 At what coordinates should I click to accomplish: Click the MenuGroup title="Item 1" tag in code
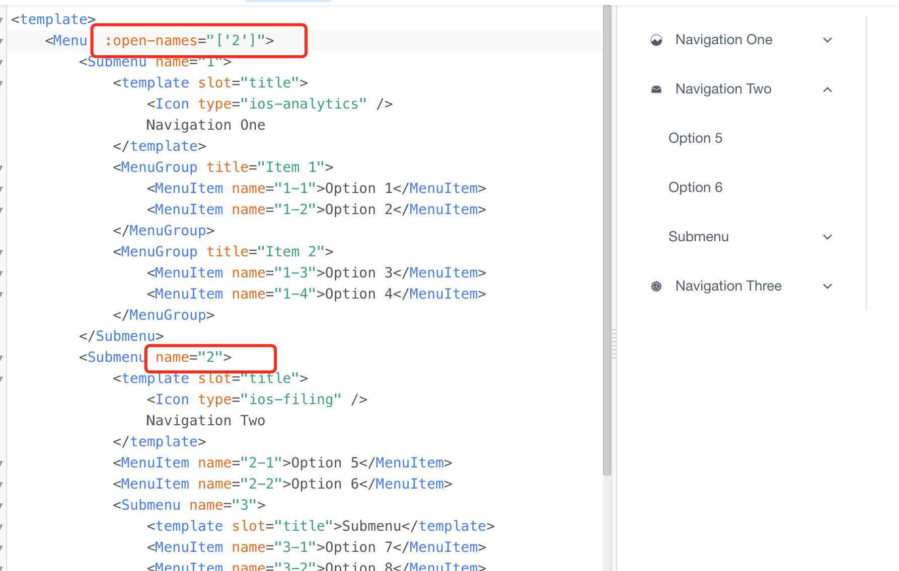pos(221,167)
